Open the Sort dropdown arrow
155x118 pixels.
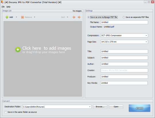67,17
